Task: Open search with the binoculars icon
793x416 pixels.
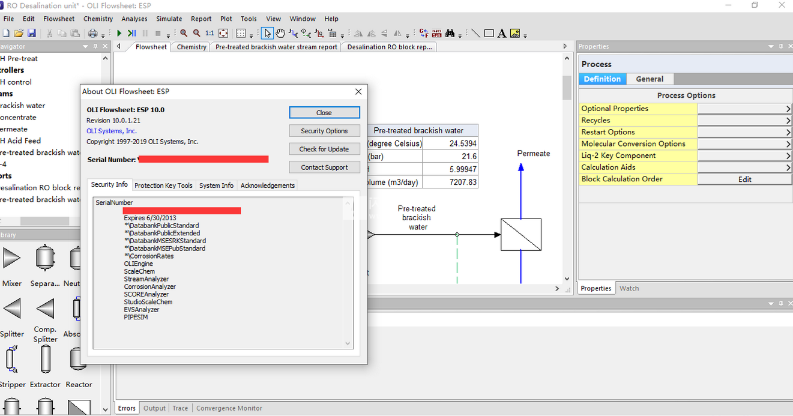Action: coord(450,34)
